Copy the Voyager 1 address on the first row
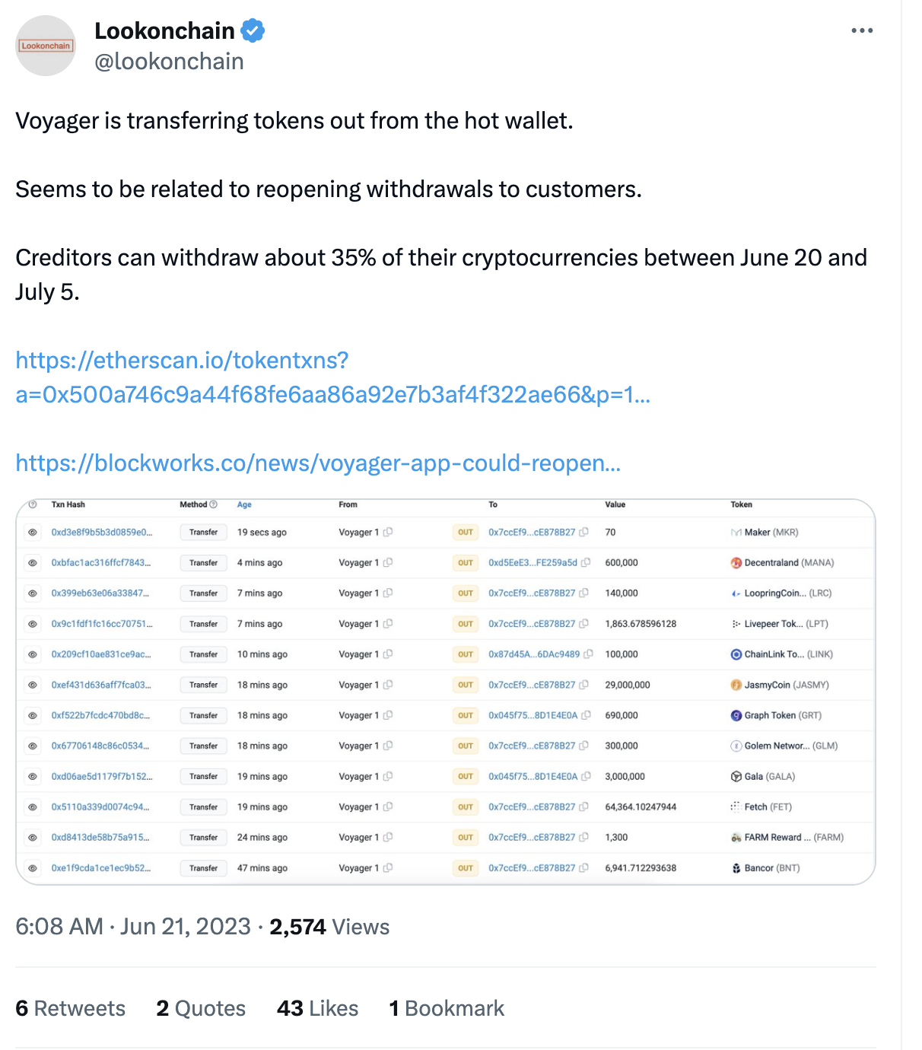The image size is (922, 1050). pyautogui.click(x=389, y=533)
